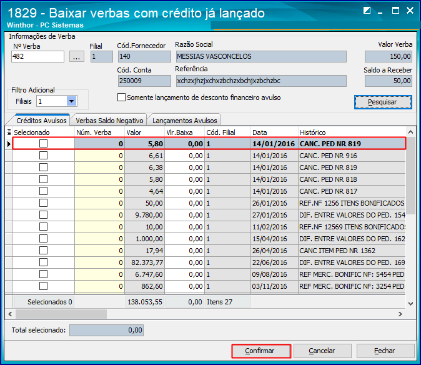Check the 1.000,00 value row

coord(43,238)
